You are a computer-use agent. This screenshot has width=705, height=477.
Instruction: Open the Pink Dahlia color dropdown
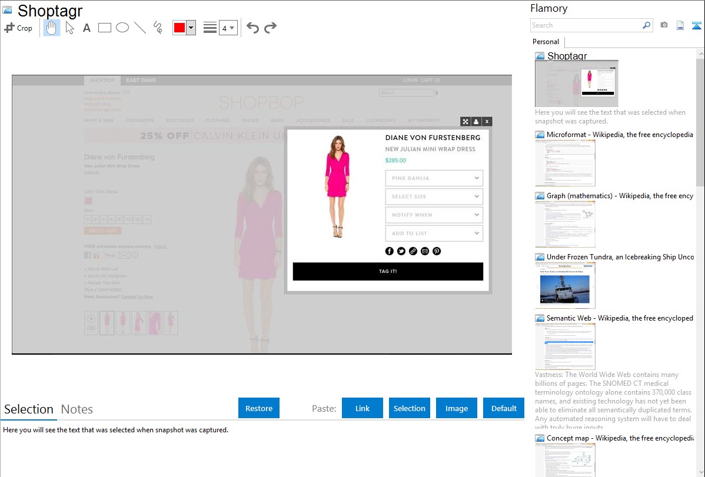point(434,178)
